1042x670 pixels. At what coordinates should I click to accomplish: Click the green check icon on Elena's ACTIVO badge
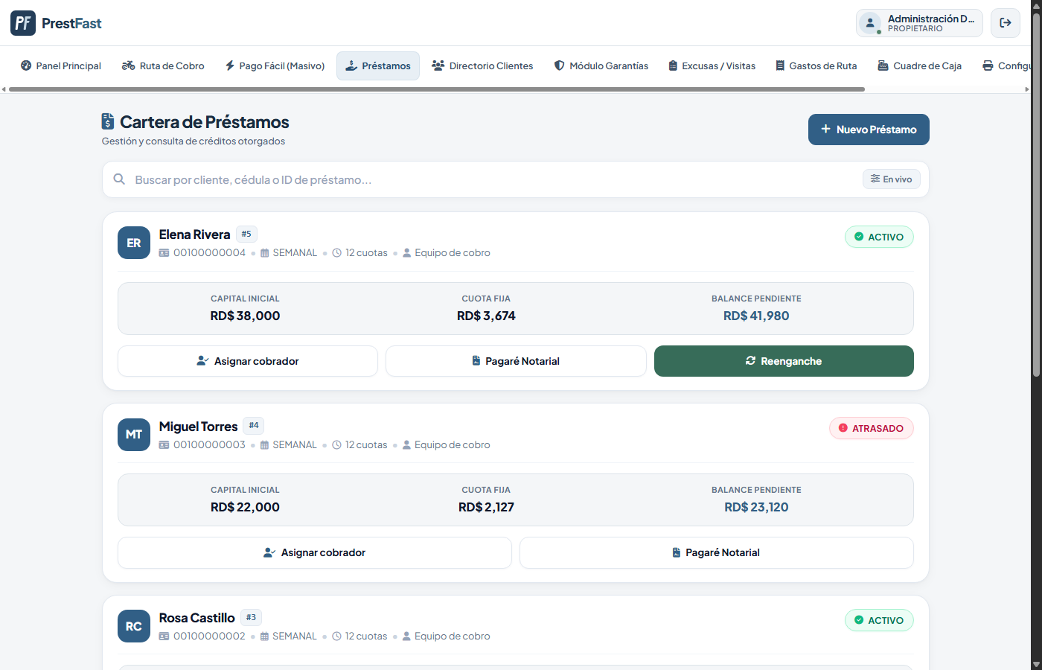(x=859, y=237)
